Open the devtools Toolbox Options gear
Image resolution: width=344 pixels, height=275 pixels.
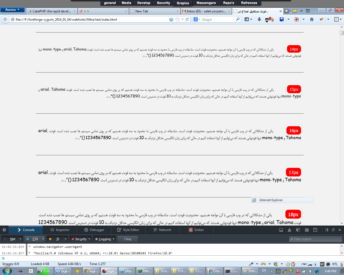click(x=4, y=230)
